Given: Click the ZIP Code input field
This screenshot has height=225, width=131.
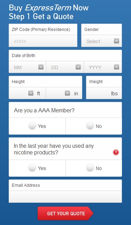Looking at the screenshot, I should coord(43,41).
